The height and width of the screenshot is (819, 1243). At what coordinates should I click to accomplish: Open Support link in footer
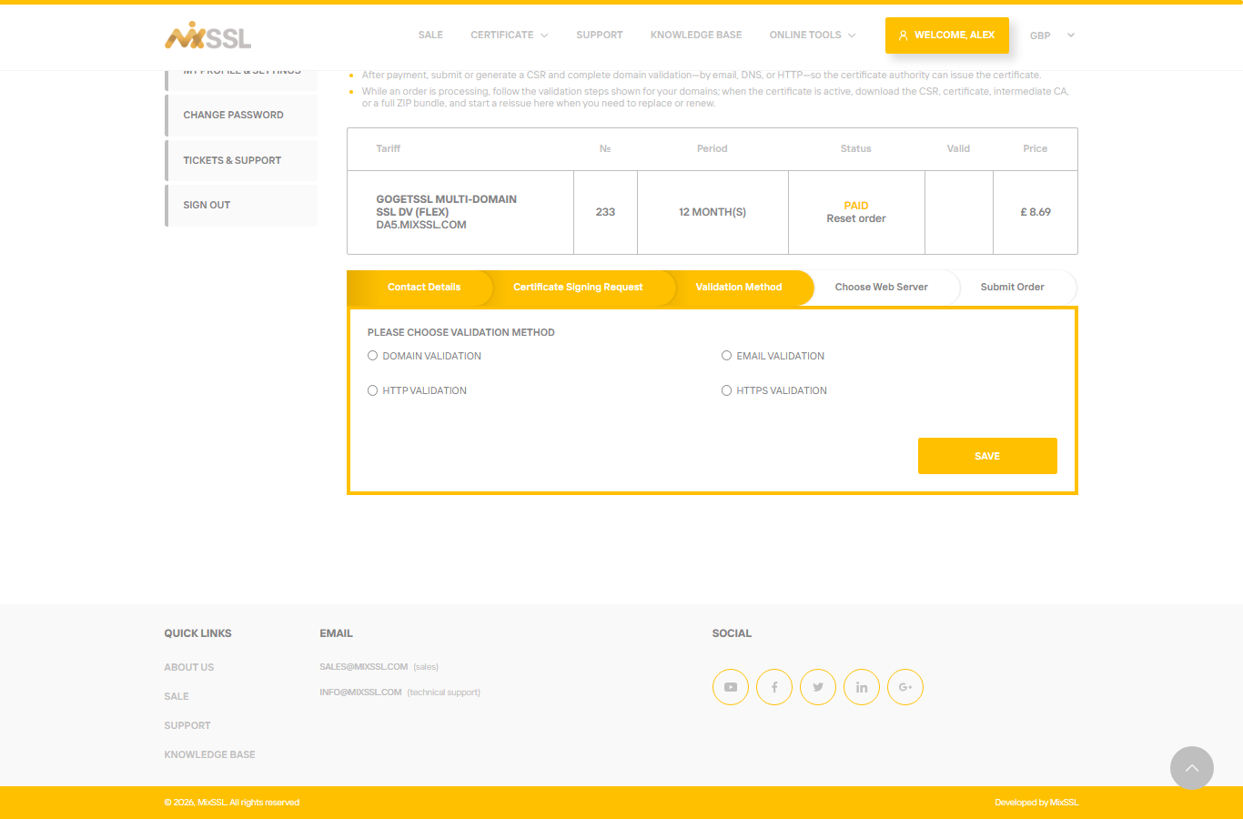[x=187, y=725]
